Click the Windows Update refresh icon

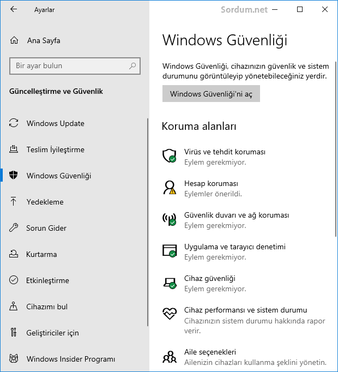point(14,123)
